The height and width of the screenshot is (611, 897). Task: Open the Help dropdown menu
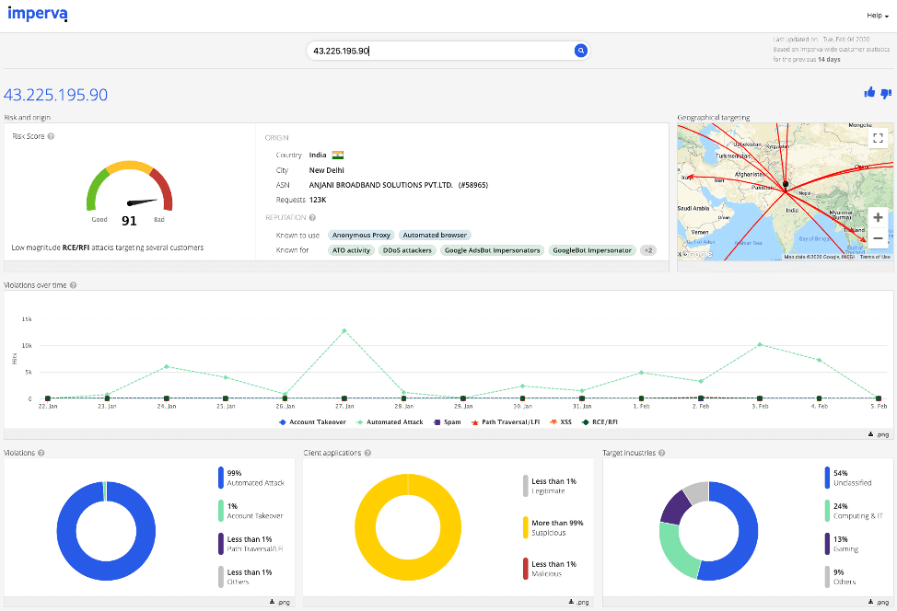click(876, 16)
